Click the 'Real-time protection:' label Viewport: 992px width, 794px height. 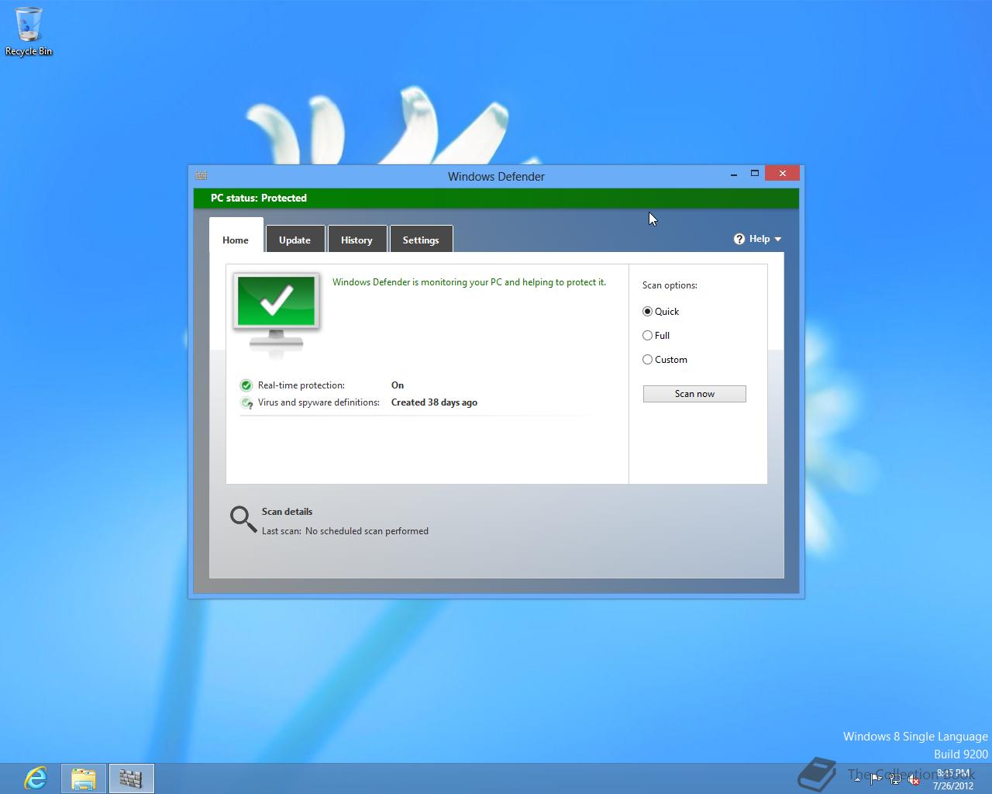click(301, 385)
